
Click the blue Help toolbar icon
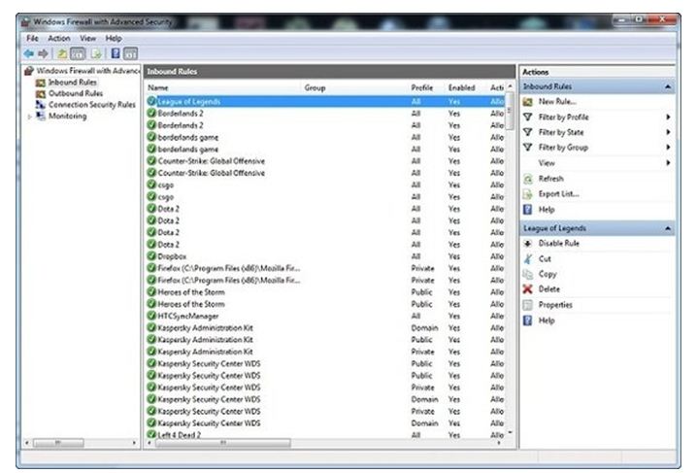(116, 53)
